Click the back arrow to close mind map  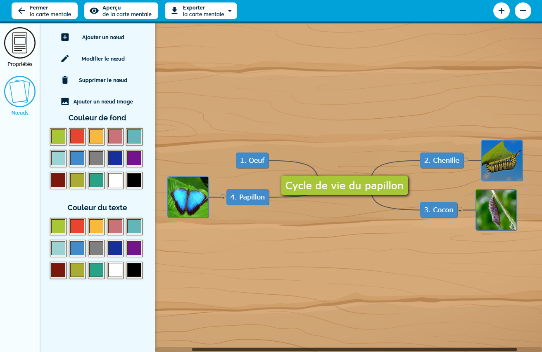(x=21, y=11)
